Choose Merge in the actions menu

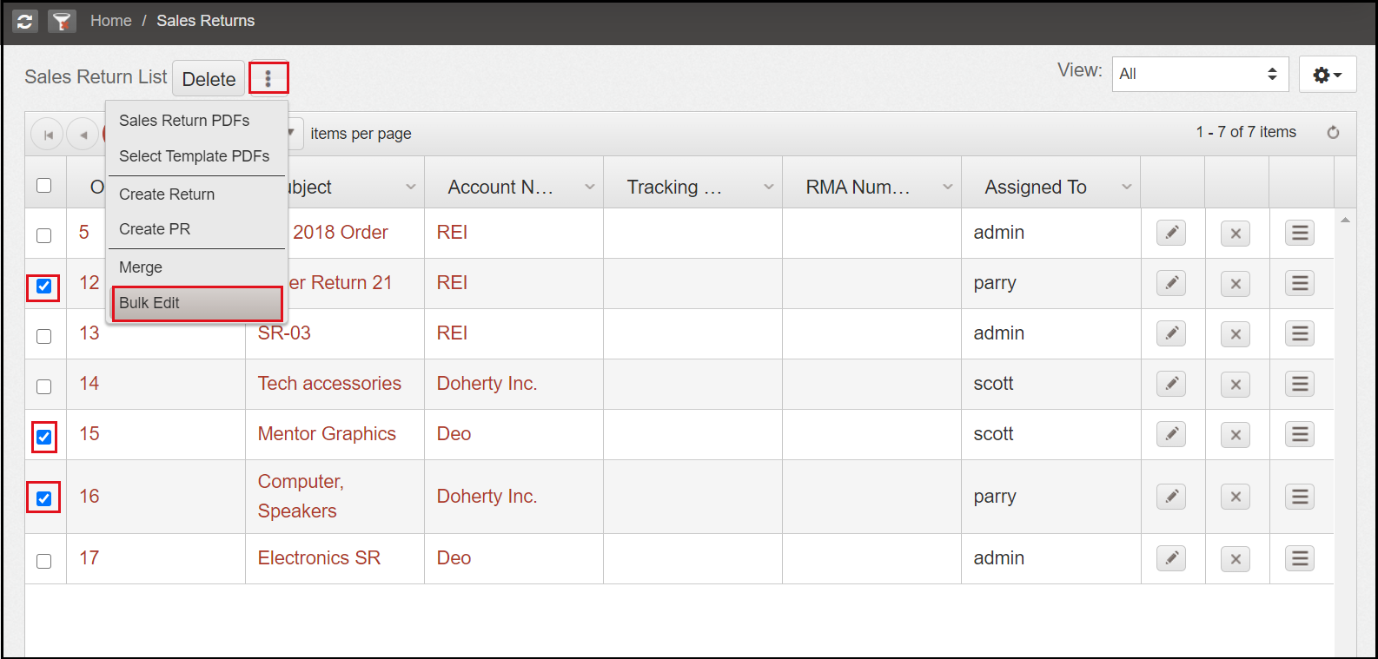pos(196,267)
